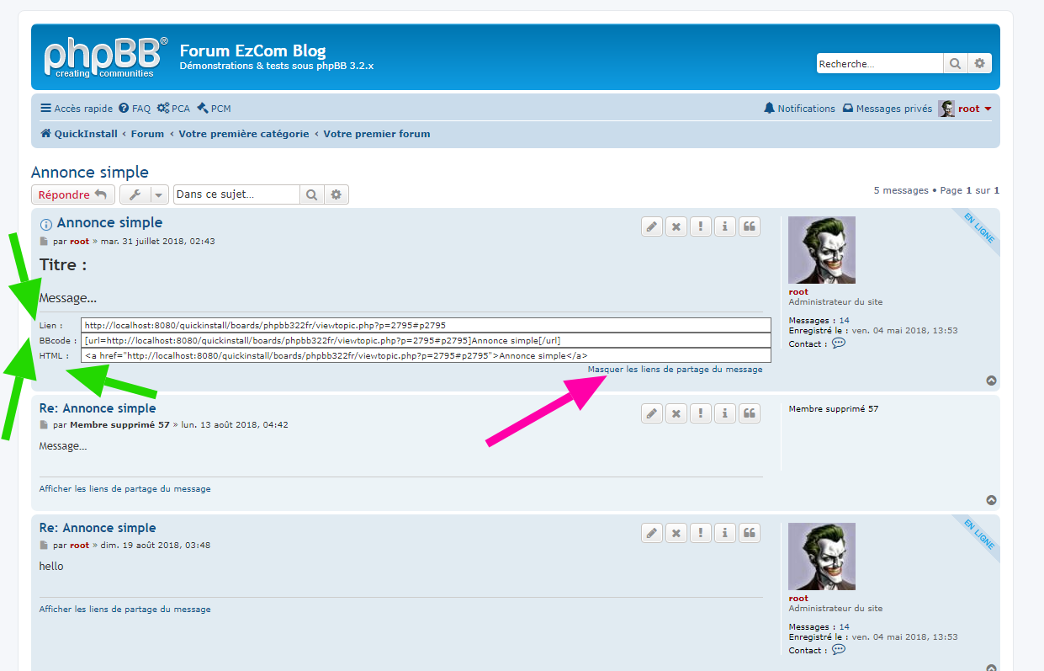
Task: Expand the topic tools wrench dropdown
Action: pos(144,194)
